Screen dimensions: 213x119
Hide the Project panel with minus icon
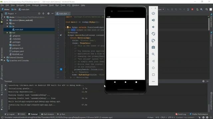click(x=53, y=14)
